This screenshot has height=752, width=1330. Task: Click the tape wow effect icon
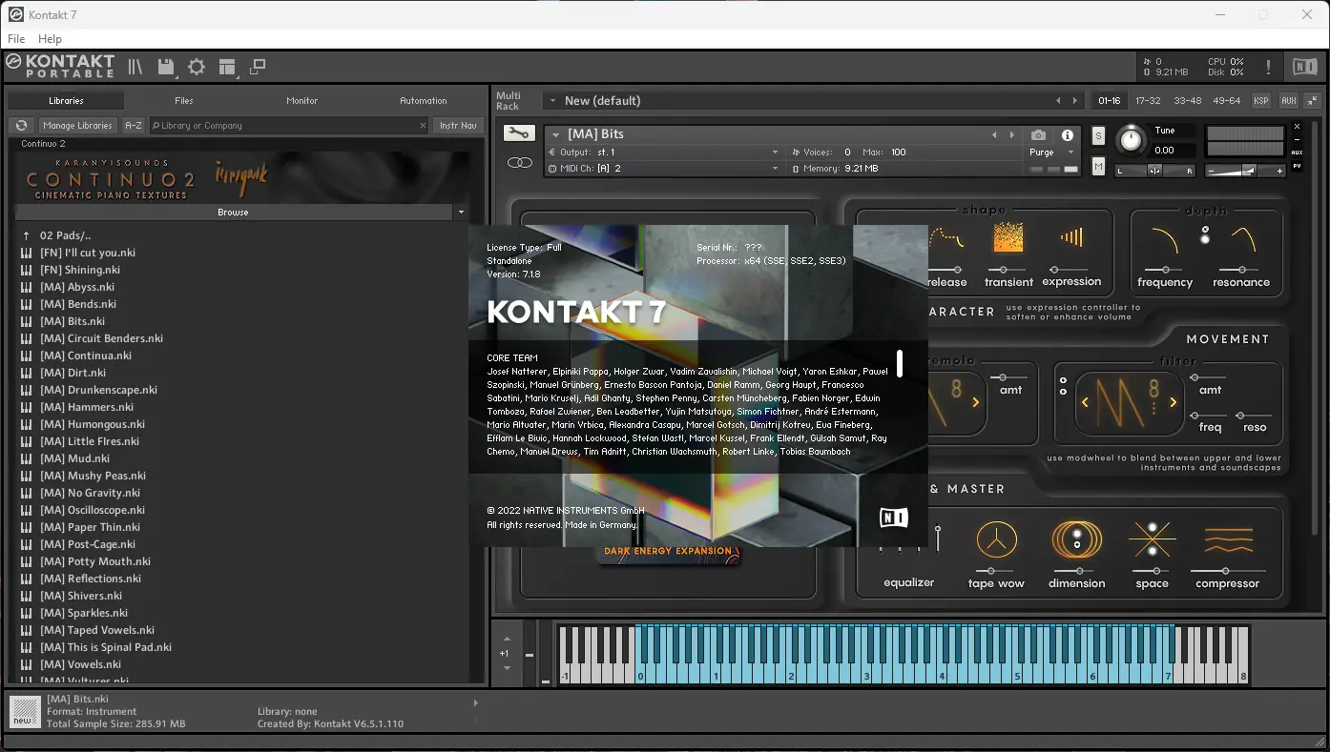[996, 540]
